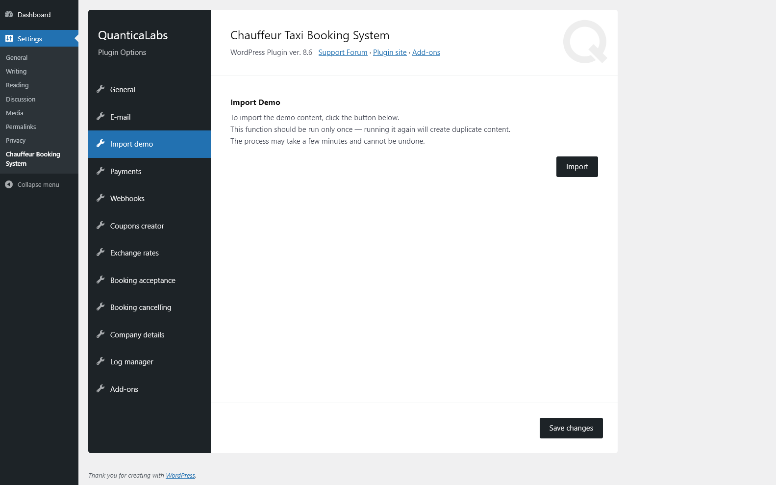The height and width of the screenshot is (485, 776).
Task: Click the Collapse menu arrow icon
Action: 9,184
